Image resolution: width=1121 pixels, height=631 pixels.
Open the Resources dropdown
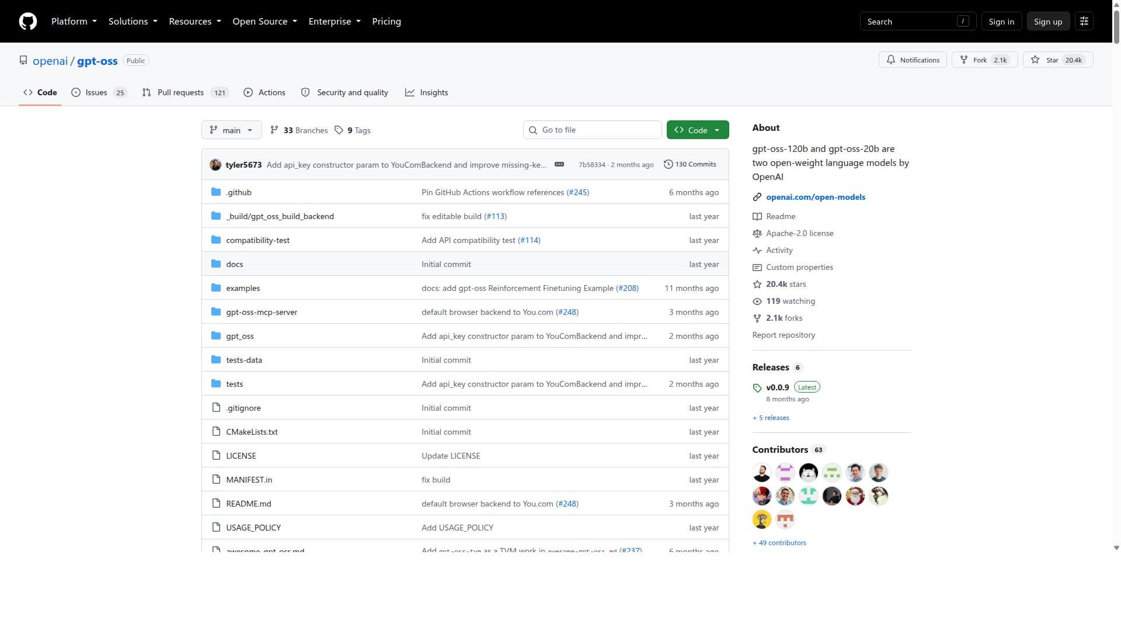point(195,21)
